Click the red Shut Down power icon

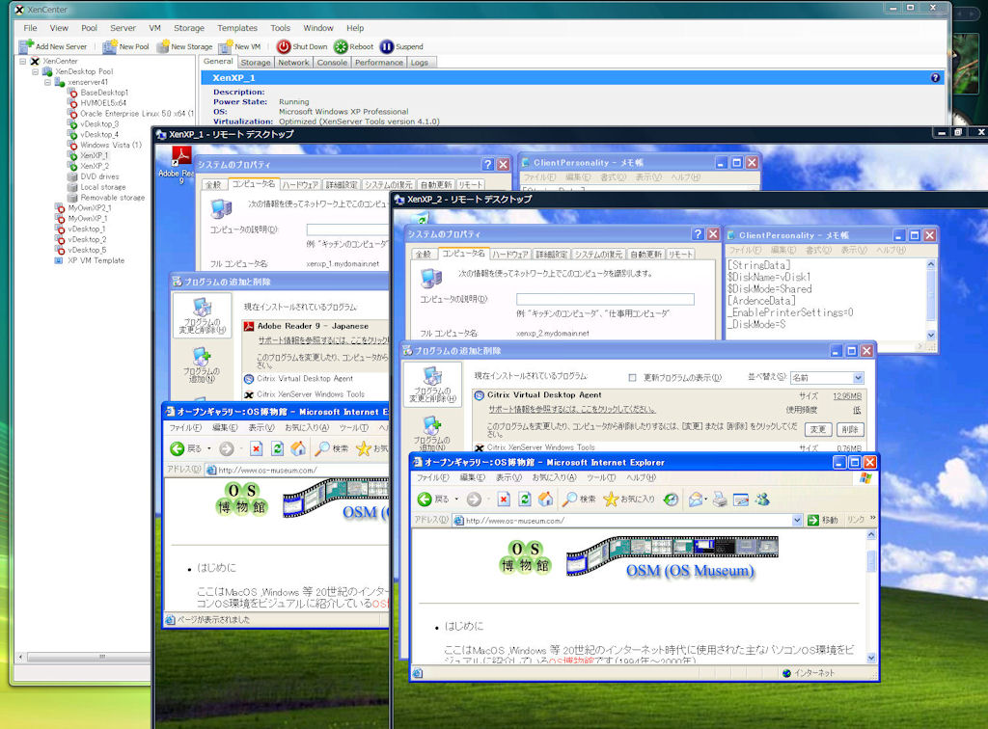(x=284, y=46)
